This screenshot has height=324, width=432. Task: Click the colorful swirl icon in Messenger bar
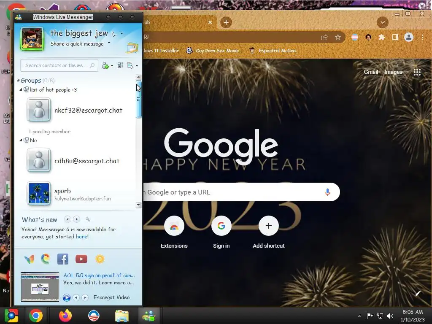click(46, 259)
